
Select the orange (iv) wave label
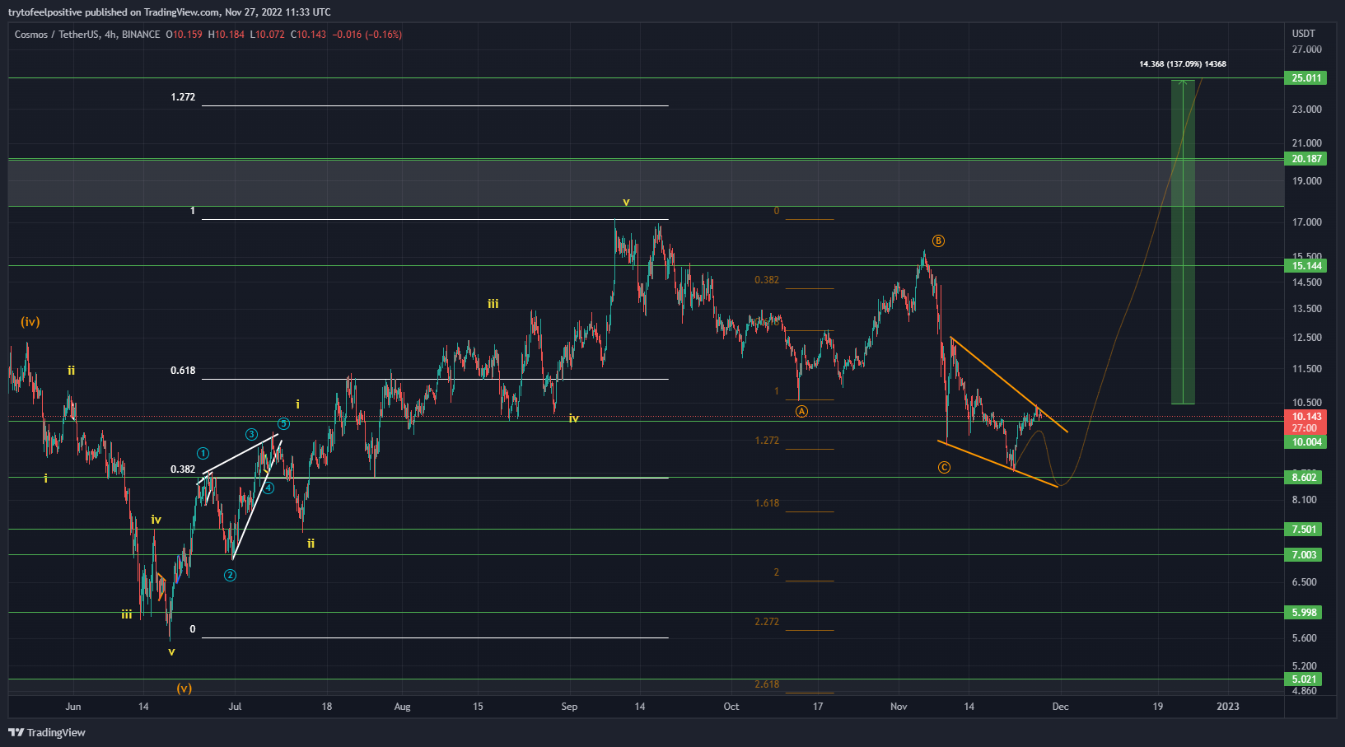[30, 322]
